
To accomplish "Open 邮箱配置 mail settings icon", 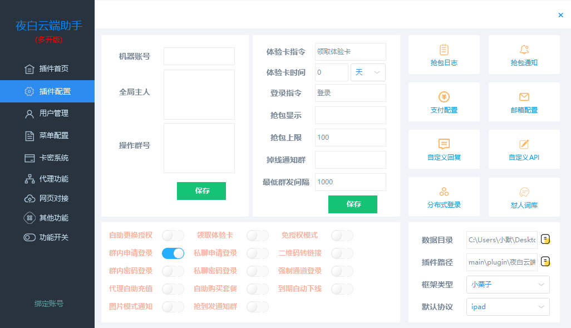I will point(524,97).
